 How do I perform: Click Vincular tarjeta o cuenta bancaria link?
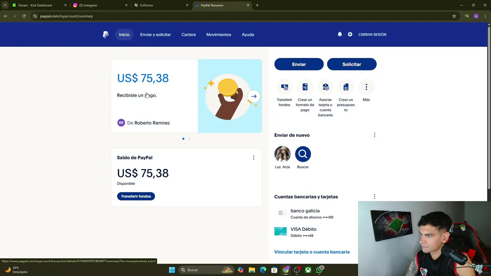312,252
